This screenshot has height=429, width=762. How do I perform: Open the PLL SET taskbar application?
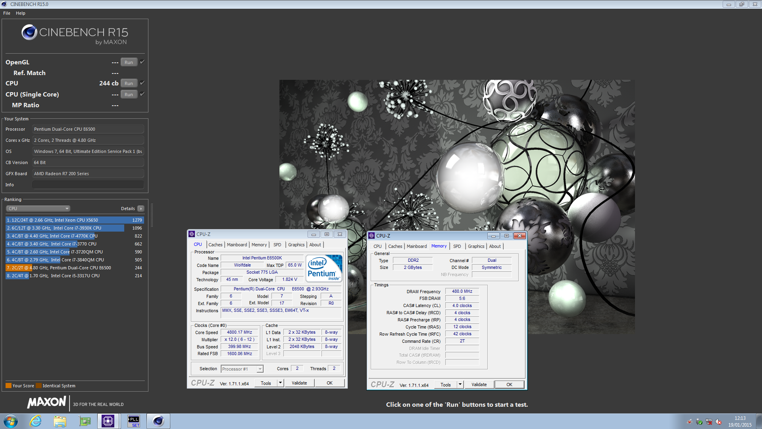(134, 421)
